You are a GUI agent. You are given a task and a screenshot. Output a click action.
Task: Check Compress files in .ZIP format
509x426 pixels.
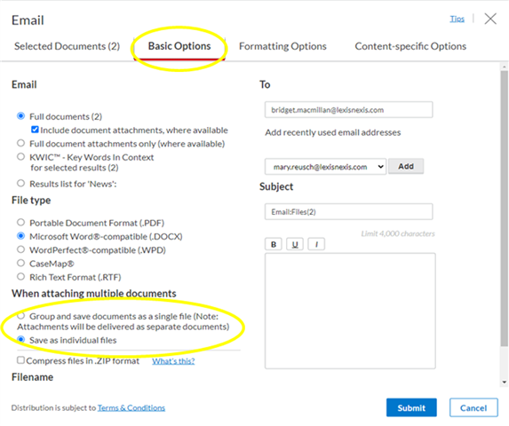click(x=20, y=360)
